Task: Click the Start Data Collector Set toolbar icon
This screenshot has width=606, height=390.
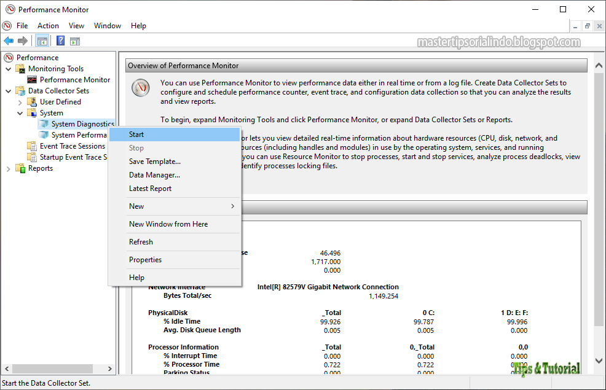Action: click(74, 41)
